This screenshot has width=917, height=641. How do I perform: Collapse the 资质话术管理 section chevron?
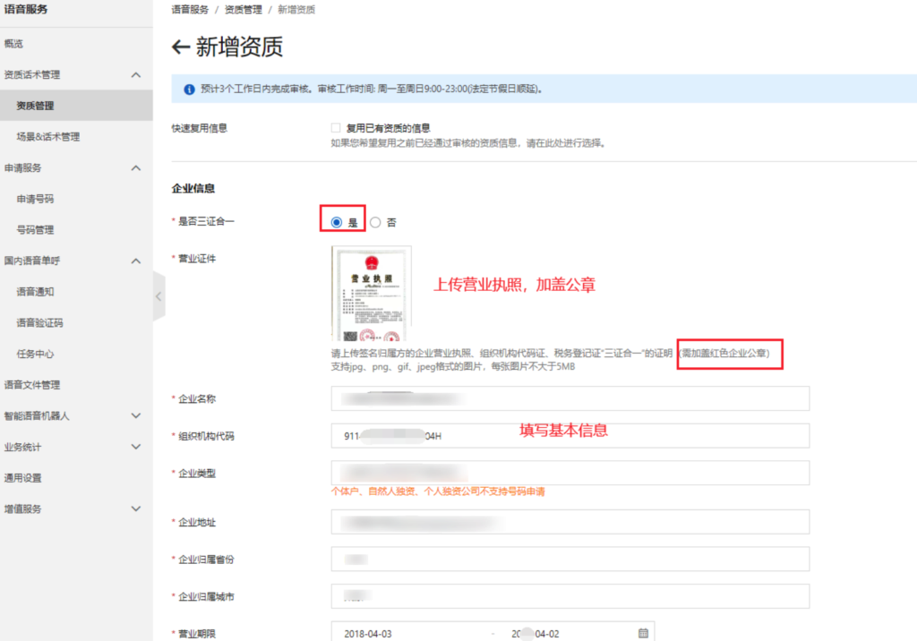pos(136,73)
